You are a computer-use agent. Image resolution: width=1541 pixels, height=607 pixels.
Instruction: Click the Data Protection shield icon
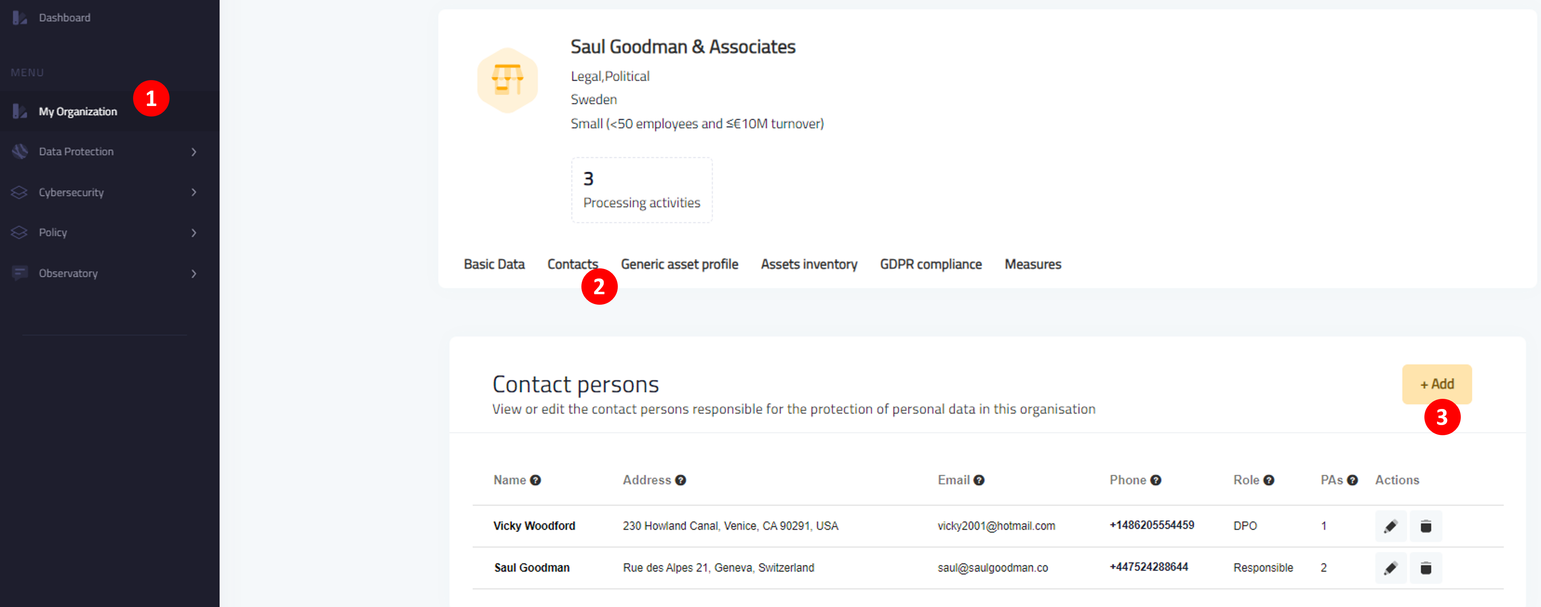tap(20, 151)
